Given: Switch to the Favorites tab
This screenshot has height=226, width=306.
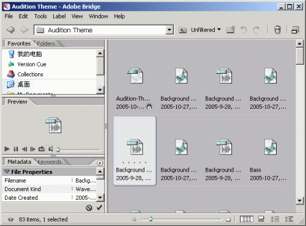Looking at the screenshot, I should click(x=19, y=43).
